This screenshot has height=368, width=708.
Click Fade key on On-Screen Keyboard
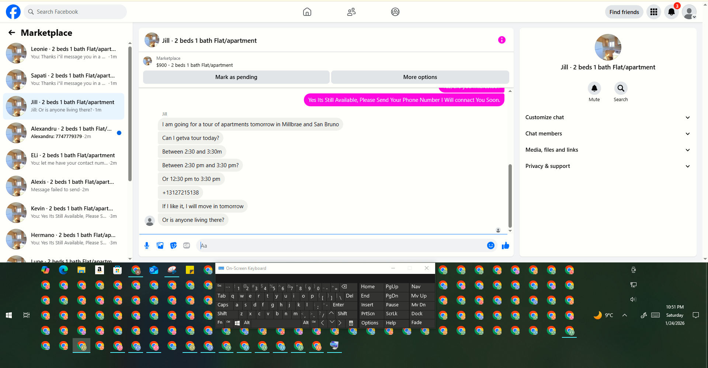point(421,323)
